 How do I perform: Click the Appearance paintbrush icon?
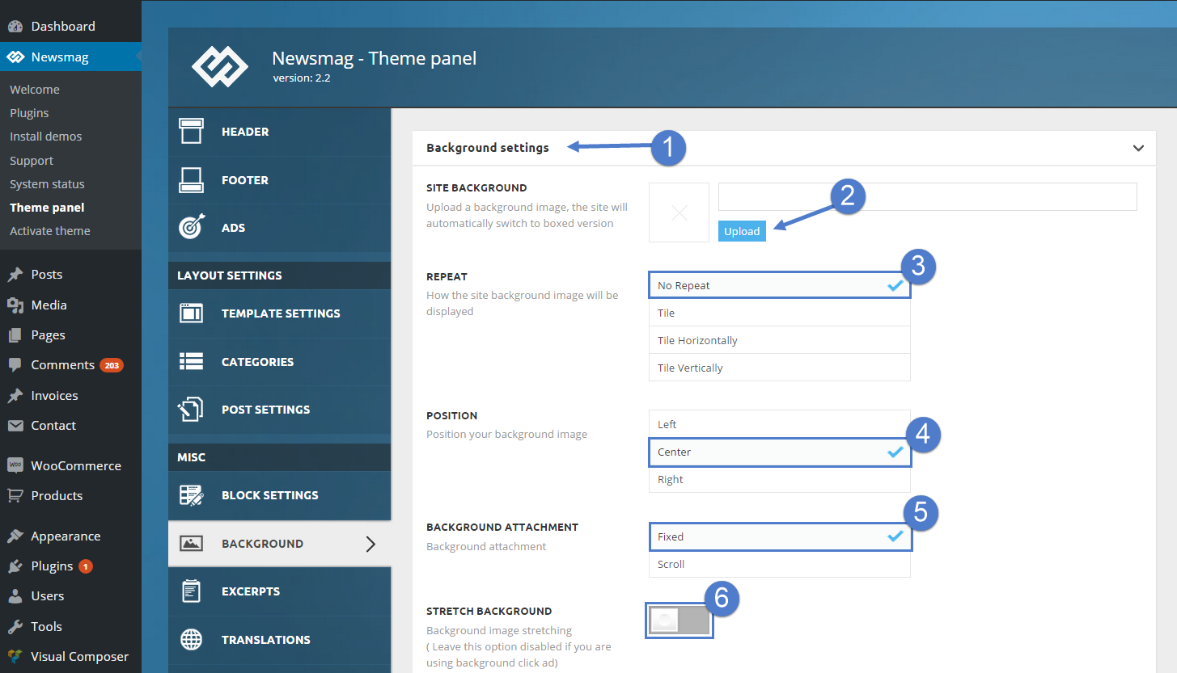[15, 536]
